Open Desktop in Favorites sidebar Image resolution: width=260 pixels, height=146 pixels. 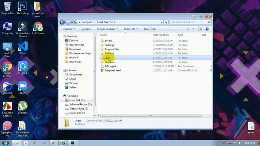[74, 41]
